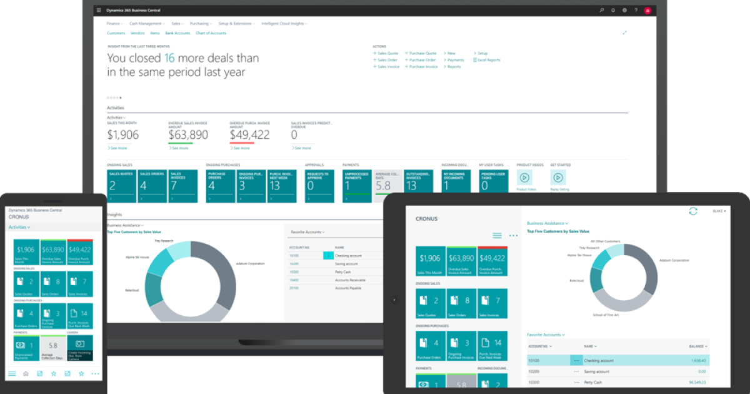Open the Customers link on laptop
This screenshot has width=750, height=394.
pos(116,33)
